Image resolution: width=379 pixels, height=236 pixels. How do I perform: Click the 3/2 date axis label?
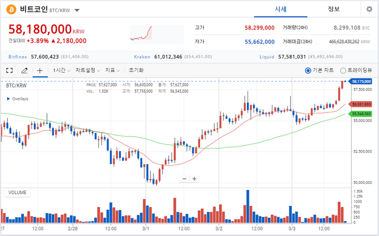pyautogui.click(x=219, y=228)
